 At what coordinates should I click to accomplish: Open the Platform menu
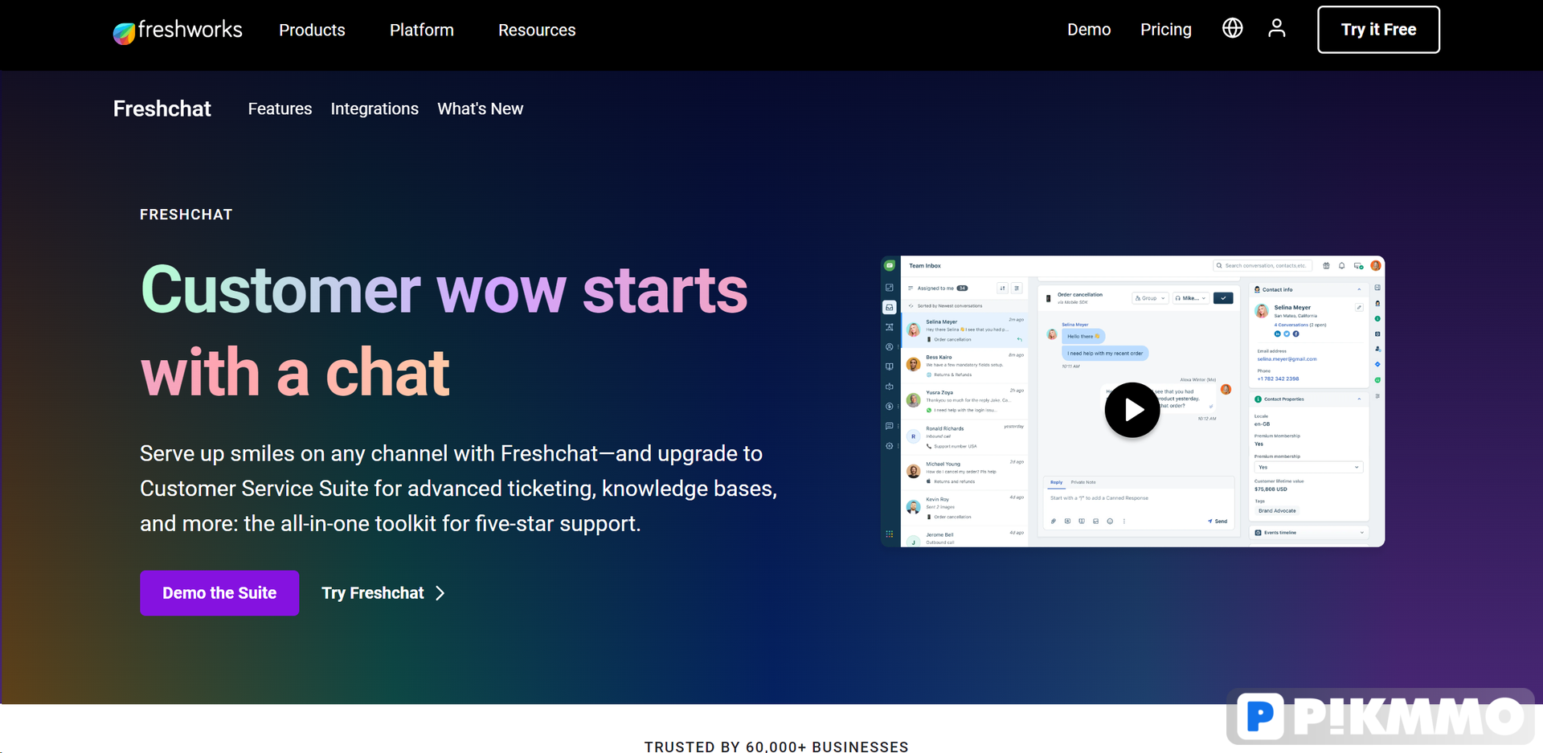[421, 30]
